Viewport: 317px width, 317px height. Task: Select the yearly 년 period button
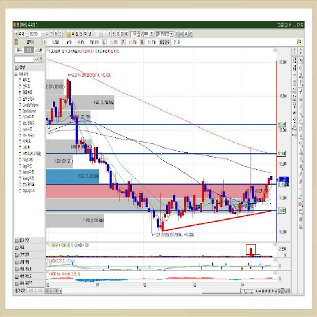[x=90, y=34]
